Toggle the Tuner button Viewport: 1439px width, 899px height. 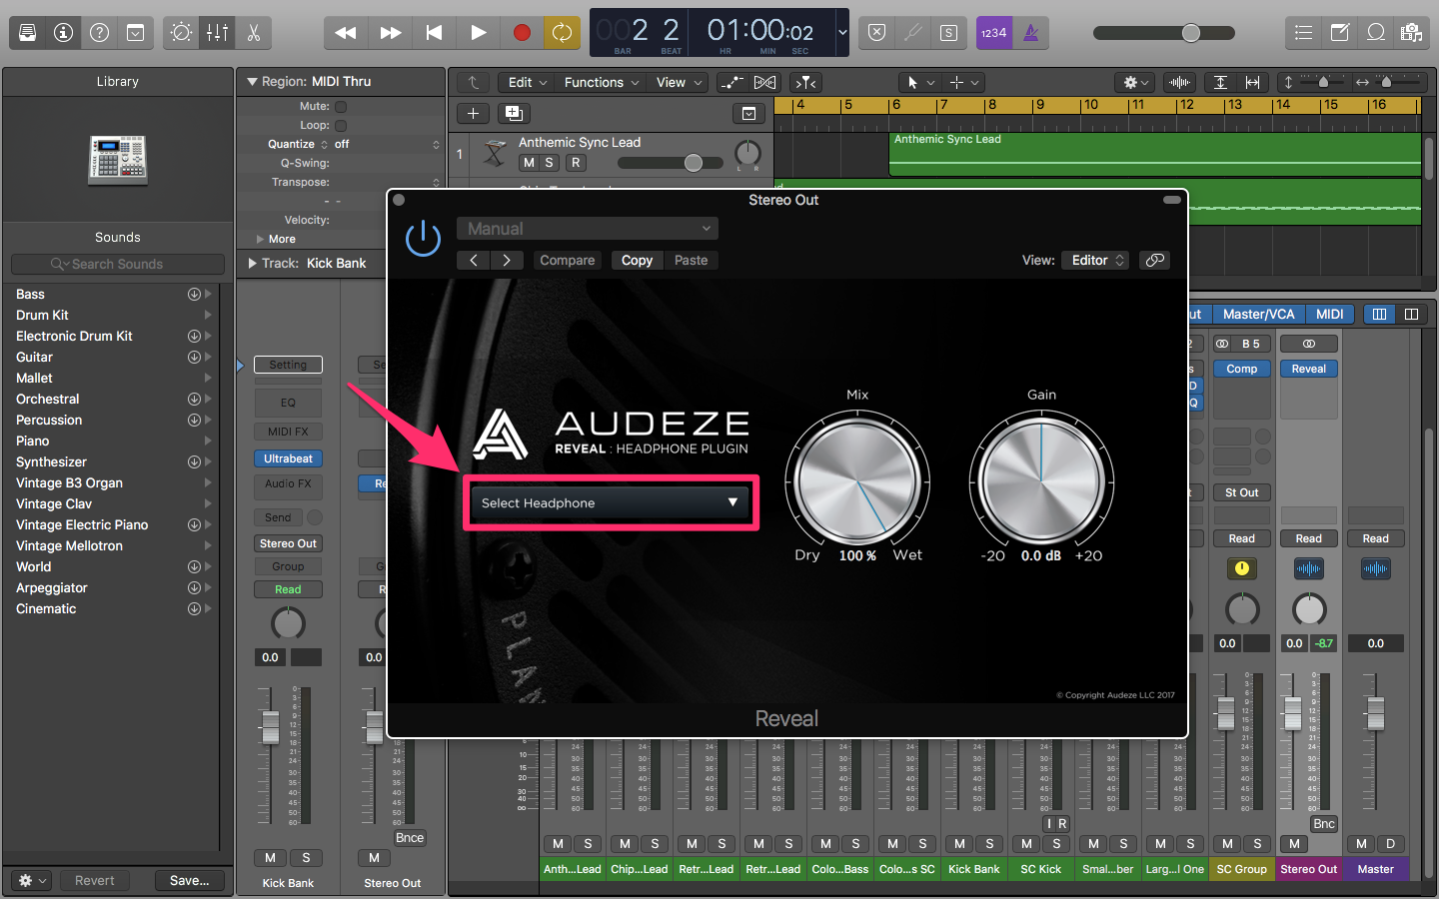click(x=912, y=33)
